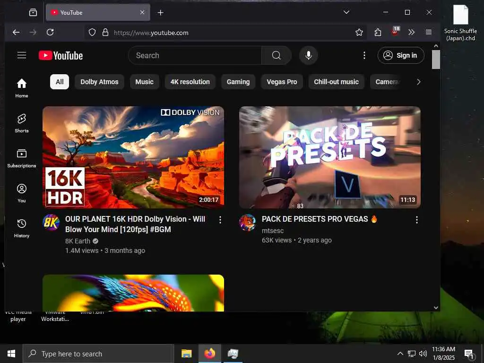Open PACK DE PRESETS PRO VEGAS title

point(320,219)
